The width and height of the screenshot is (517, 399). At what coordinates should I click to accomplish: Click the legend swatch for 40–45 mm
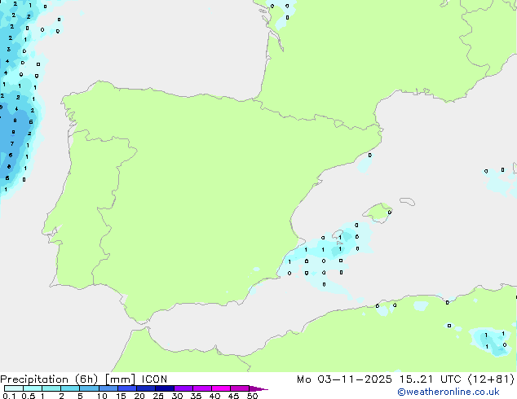click(x=221, y=388)
